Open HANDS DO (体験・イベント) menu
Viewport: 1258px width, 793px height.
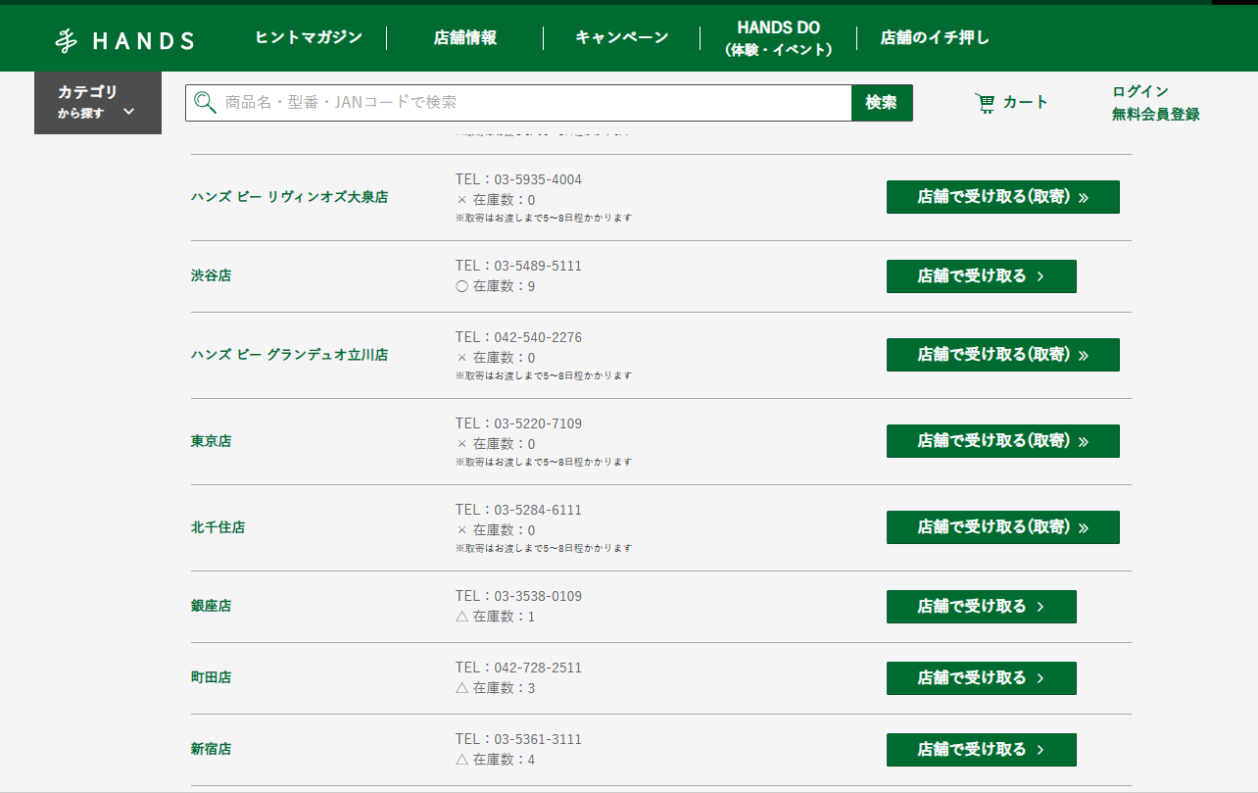[x=779, y=38]
